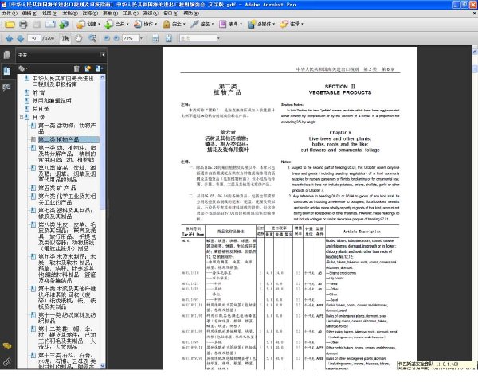
Task: Click the upload globe icon
Action: (64, 25)
